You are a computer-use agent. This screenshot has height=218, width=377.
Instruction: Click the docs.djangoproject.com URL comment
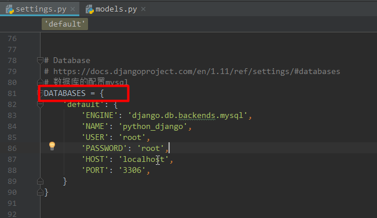point(192,72)
